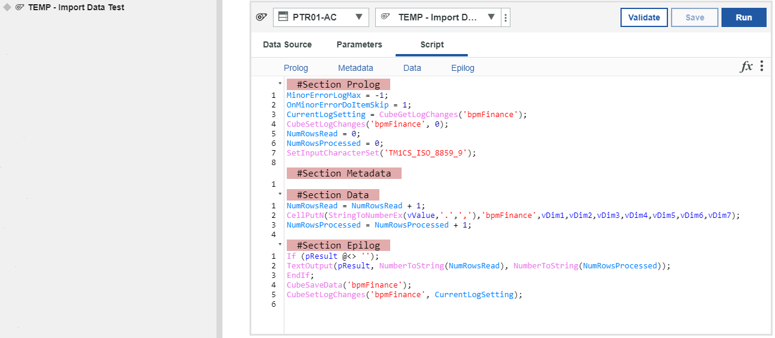Collapse the #Section Prolog code fold
Viewport: 775px width, 338px height.
click(x=280, y=83)
